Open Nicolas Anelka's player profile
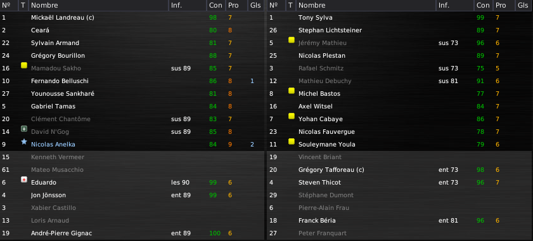The image size is (533, 241). pyautogui.click(x=53, y=145)
